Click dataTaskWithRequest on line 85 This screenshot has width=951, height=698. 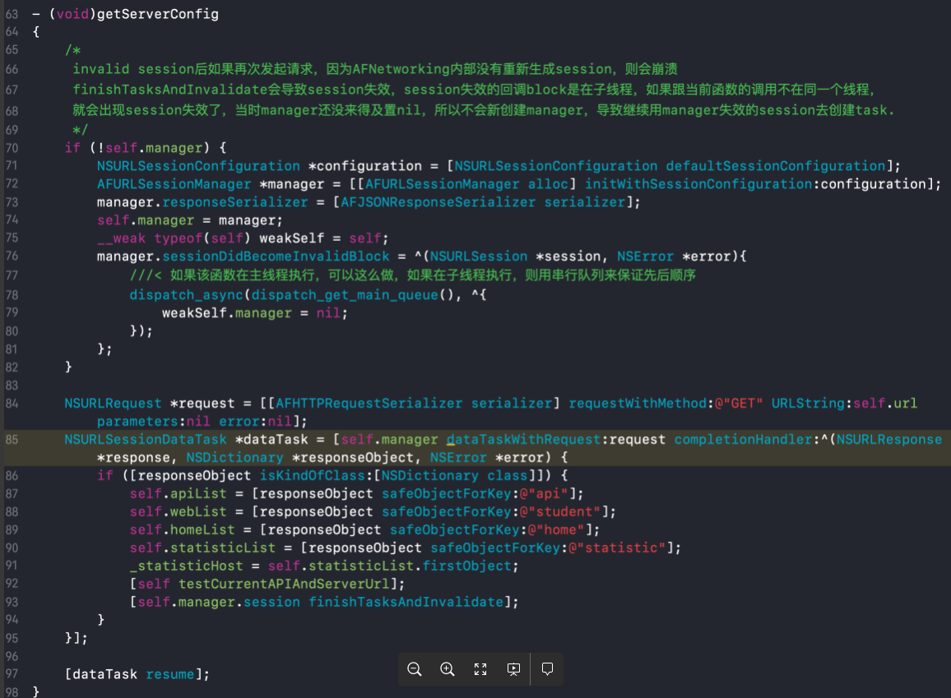pos(523,439)
